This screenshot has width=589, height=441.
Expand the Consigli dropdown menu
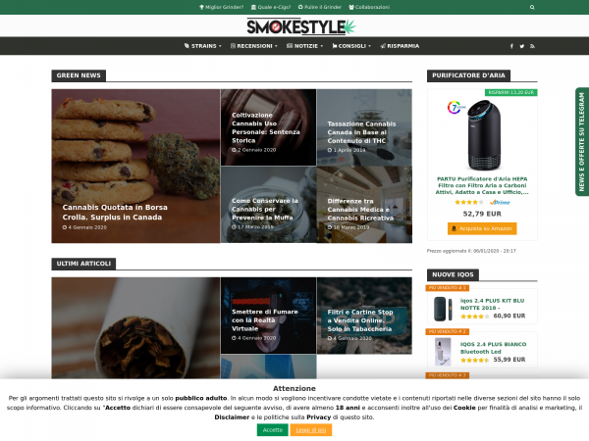[351, 46]
